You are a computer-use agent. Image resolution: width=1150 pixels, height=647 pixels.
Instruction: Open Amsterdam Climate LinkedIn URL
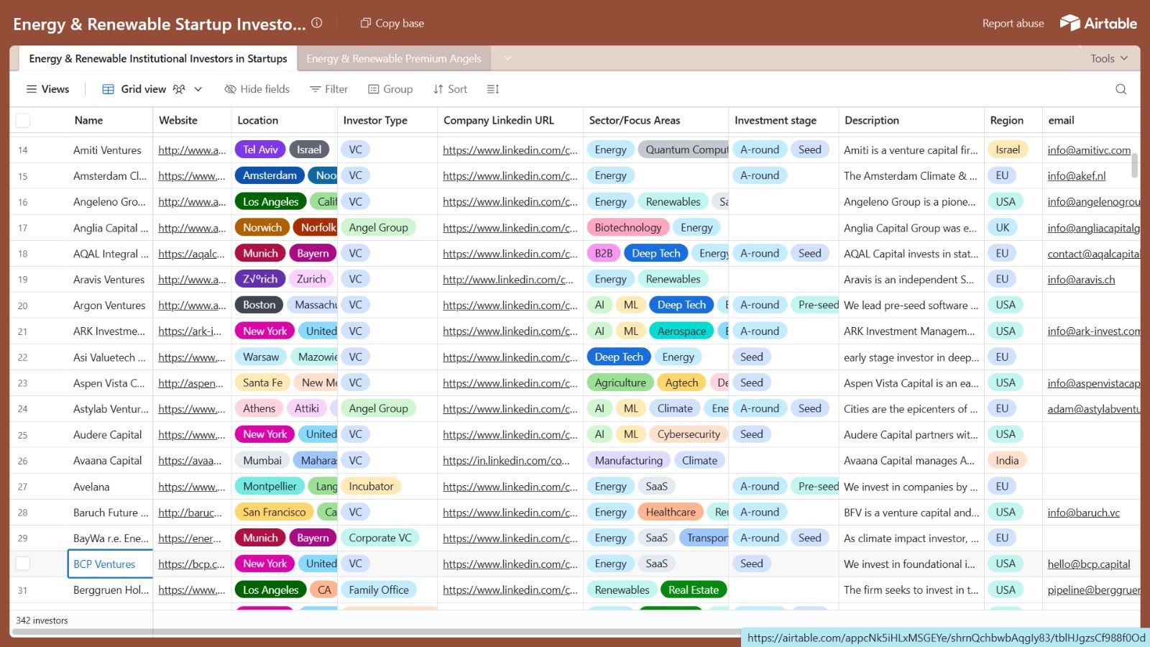click(510, 176)
